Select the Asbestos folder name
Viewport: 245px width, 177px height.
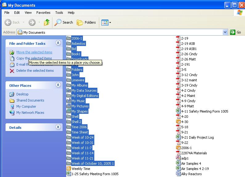pos(79,44)
